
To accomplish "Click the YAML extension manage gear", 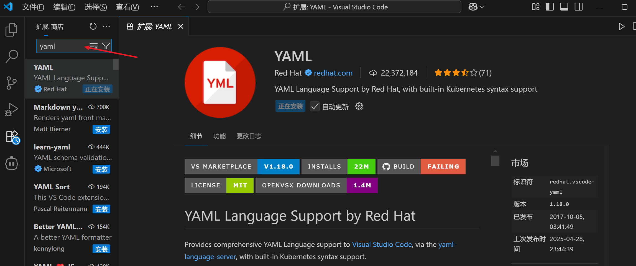I will [x=359, y=106].
